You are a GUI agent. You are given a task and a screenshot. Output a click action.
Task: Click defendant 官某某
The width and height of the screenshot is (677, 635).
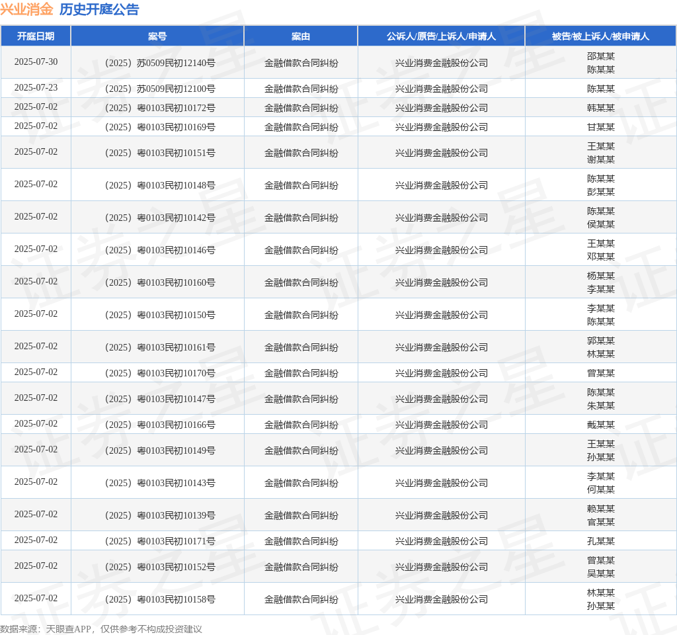[600, 523]
